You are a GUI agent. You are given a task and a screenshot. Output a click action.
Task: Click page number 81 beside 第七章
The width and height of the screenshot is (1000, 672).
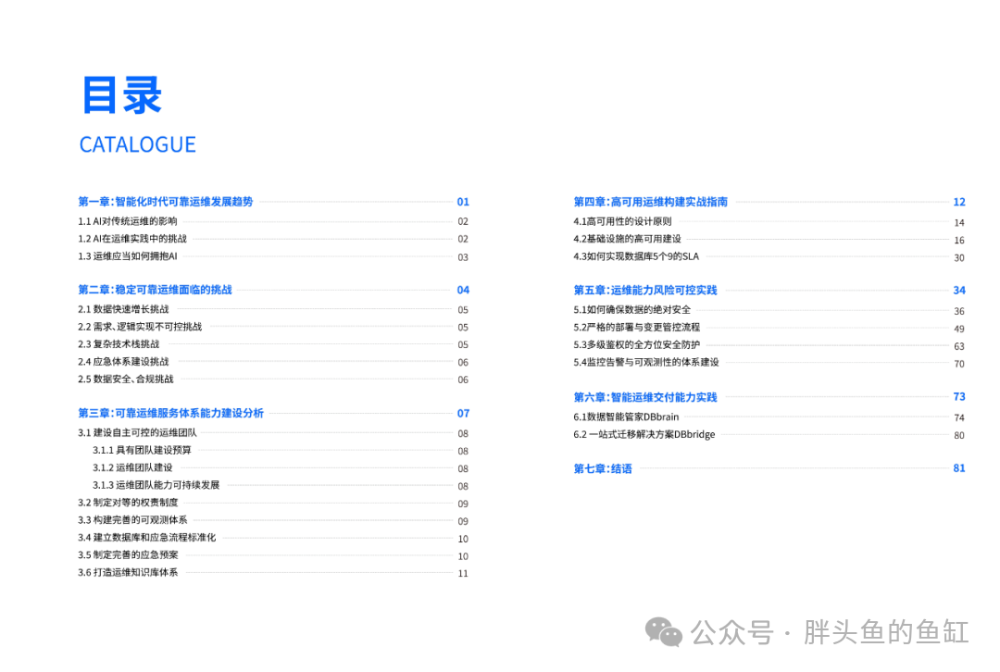click(x=959, y=468)
